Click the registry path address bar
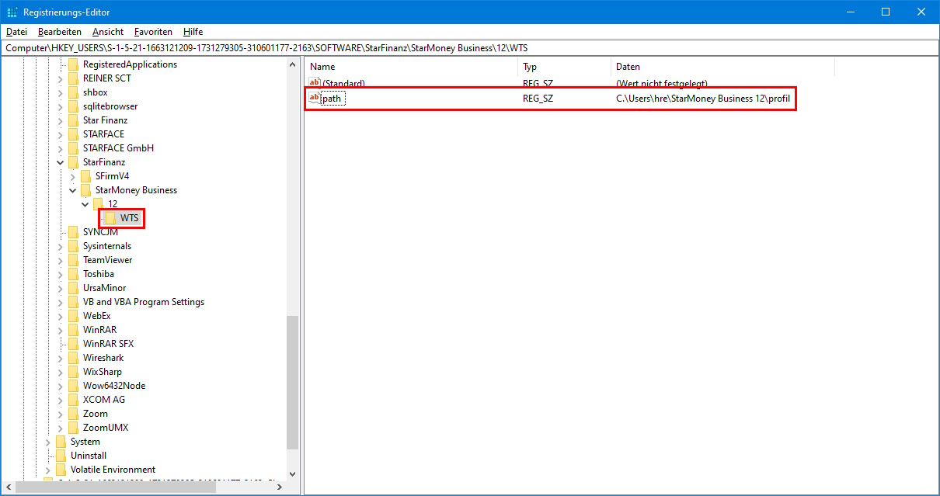Viewport: 940px width, 496px height. [x=469, y=47]
